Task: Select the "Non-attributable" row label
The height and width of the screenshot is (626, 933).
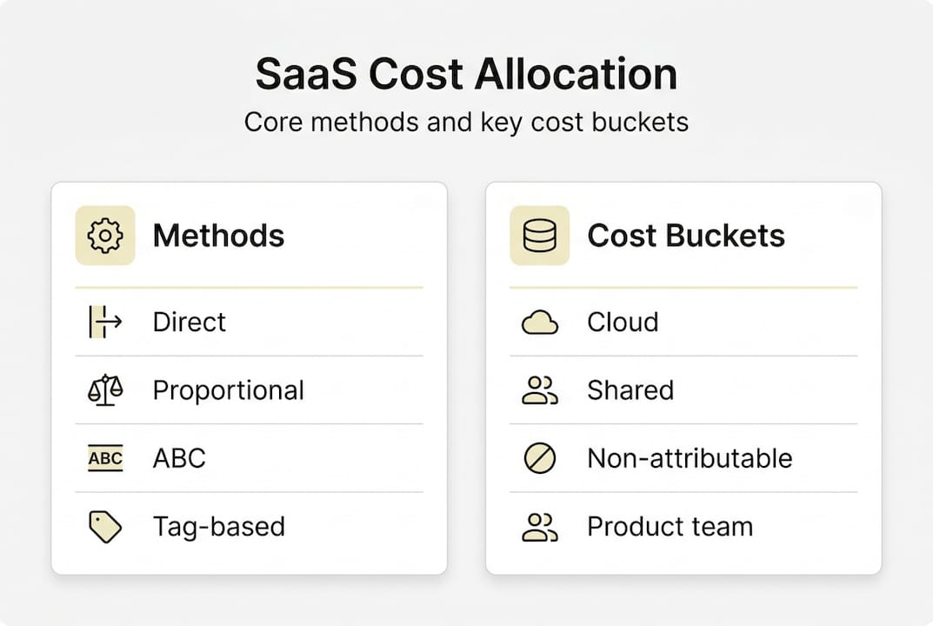Action: click(690, 459)
